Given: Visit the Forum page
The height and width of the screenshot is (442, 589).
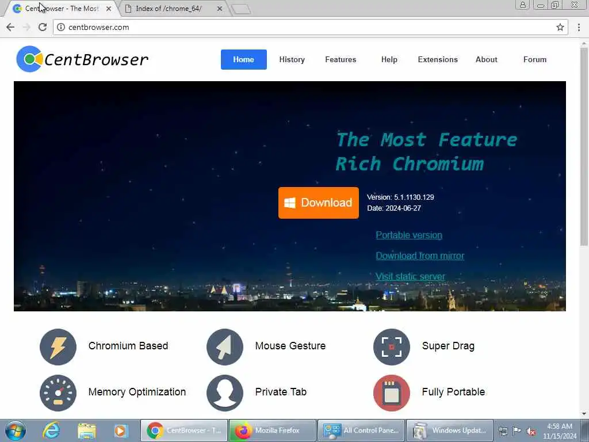Looking at the screenshot, I should pos(535,59).
